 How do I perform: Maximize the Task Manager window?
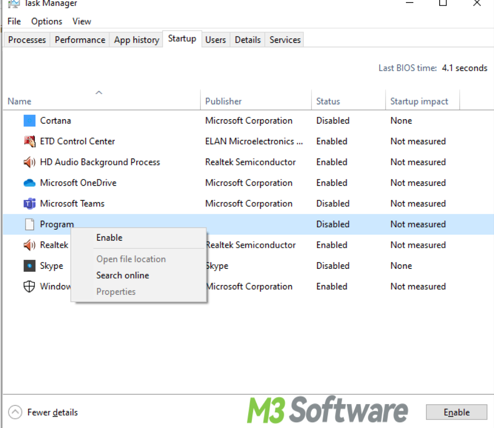pyautogui.click(x=443, y=3)
